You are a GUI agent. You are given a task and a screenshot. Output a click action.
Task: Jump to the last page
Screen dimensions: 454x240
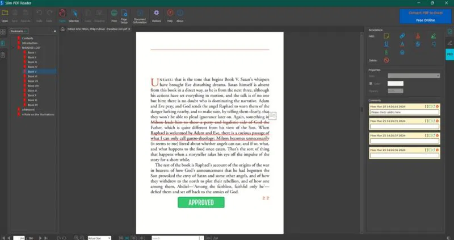pyautogui.click(x=46, y=238)
